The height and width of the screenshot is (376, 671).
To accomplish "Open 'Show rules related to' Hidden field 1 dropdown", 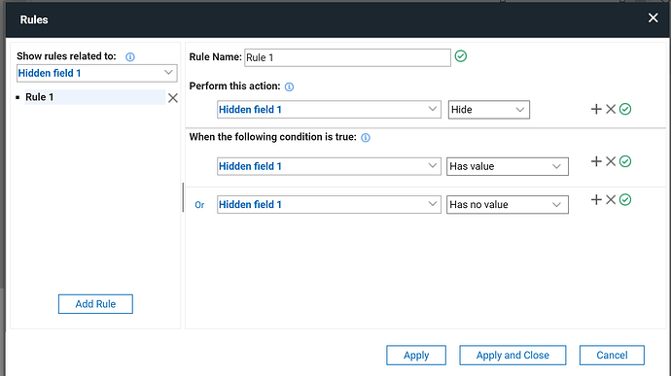I will [97, 73].
